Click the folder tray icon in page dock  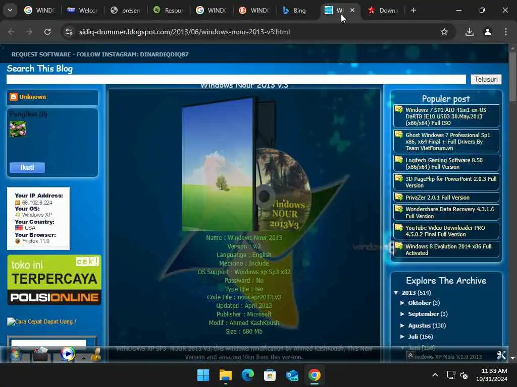pos(40,354)
